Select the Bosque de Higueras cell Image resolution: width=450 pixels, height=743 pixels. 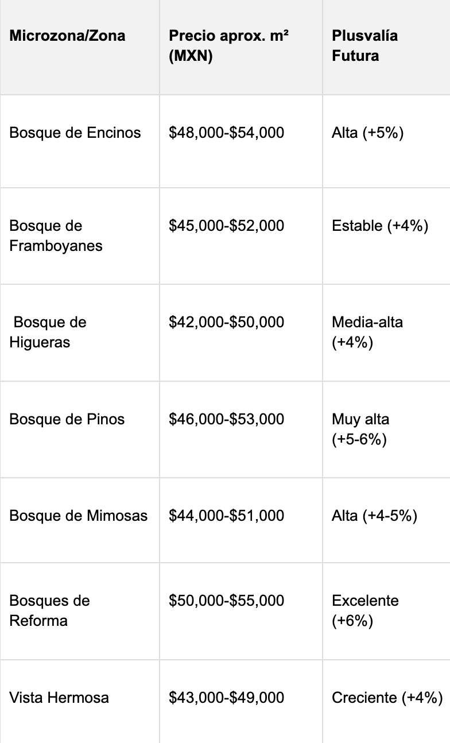pos(48,332)
